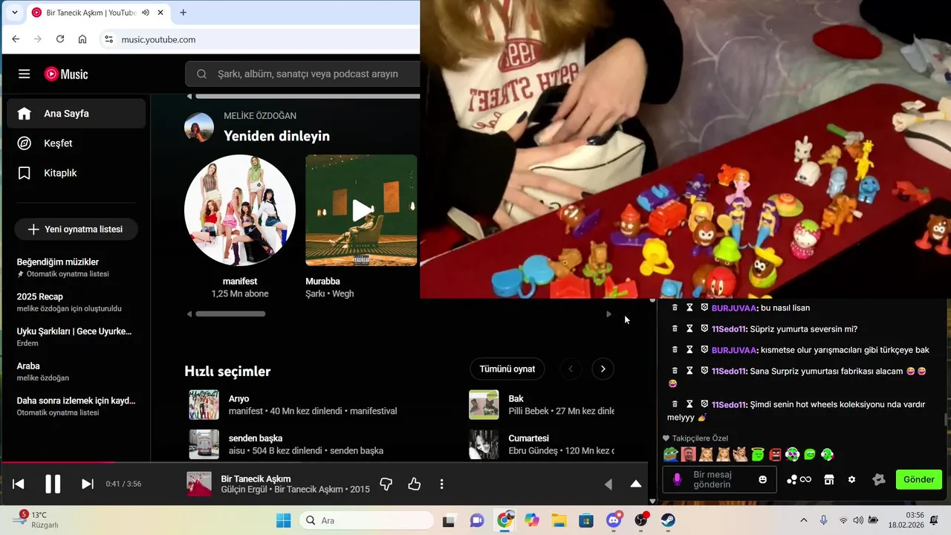This screenshot has height=535, width=951.
Task: Dislike Bir Tanecik Aşkım
Action: [386, 484]
